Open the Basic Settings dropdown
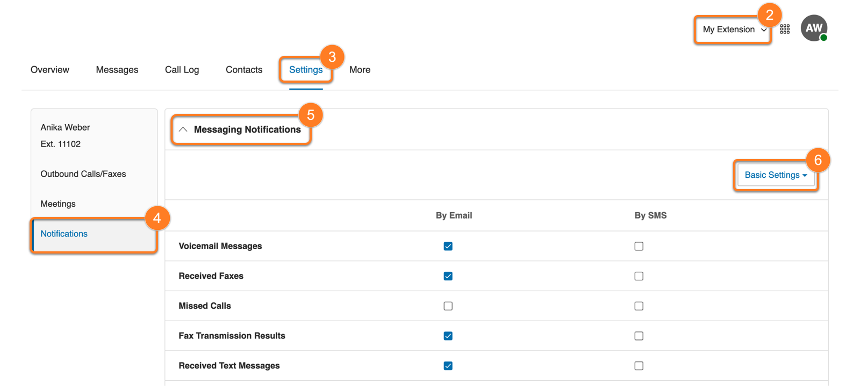This screenshot has width=860, height=391. [x=776, y=175]
